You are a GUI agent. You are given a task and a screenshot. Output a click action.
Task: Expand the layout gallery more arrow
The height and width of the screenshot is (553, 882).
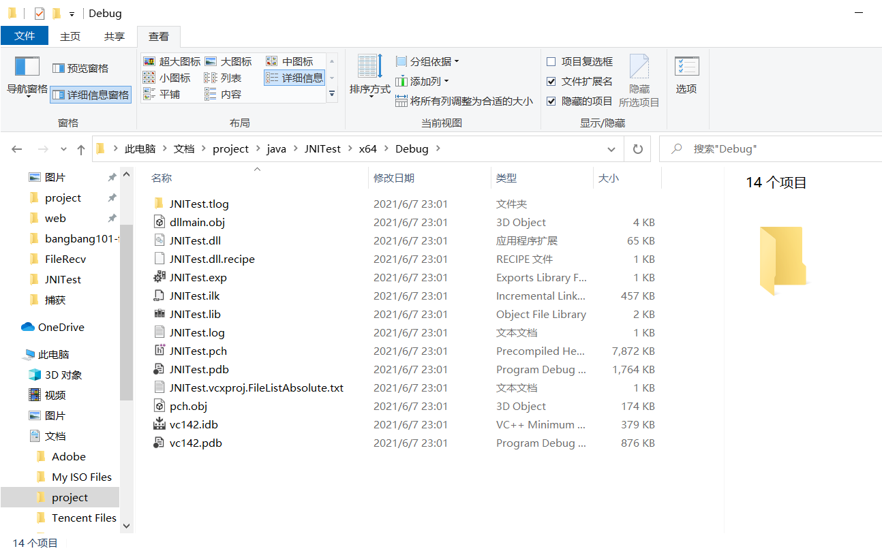[332, 94]
